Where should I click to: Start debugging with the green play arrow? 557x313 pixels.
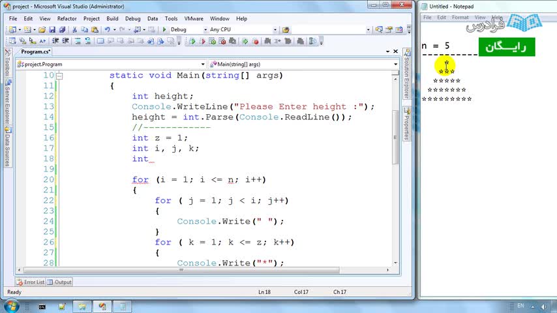pos(164,30)
